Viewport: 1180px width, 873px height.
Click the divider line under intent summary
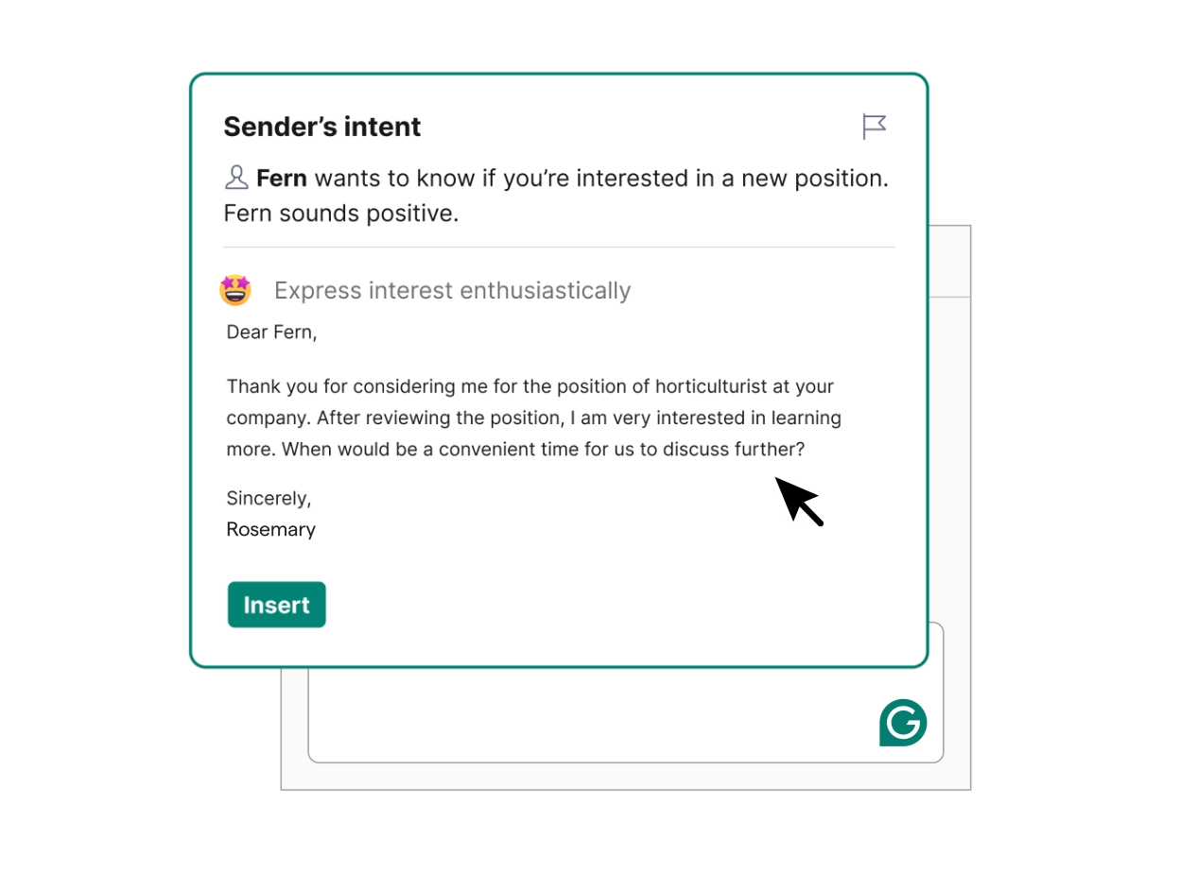tap(559, 248)
